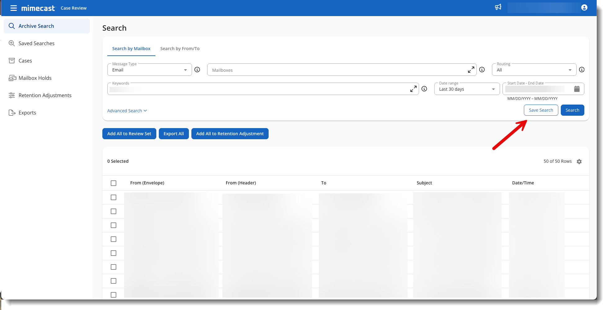Check the first message row checkbox
The image size is (607, 310).
(x=114, y=197)
